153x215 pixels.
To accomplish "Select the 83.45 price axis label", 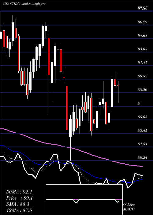I will (143, 130).
